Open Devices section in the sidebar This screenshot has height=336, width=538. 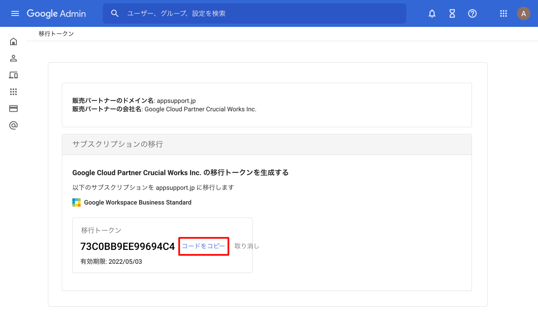point(13,75)
